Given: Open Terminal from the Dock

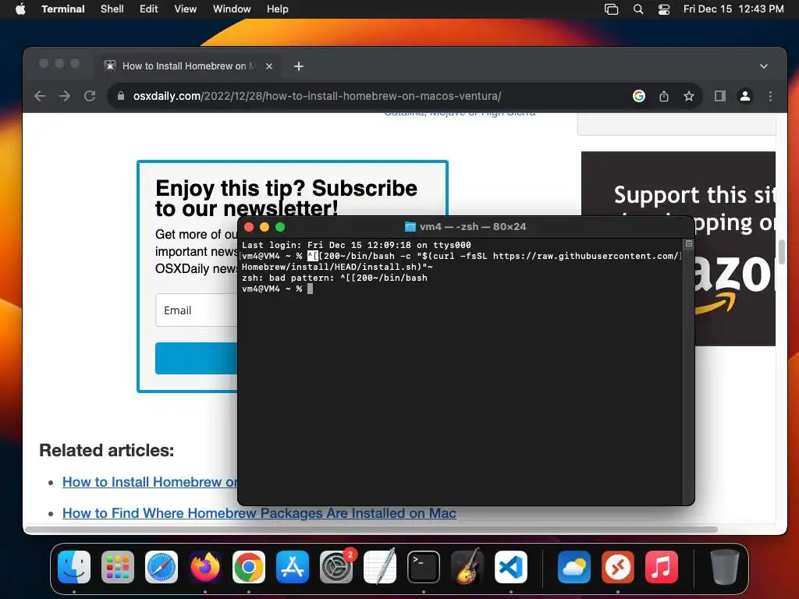Looking at the screenshot, I should [x=424, y=567].
